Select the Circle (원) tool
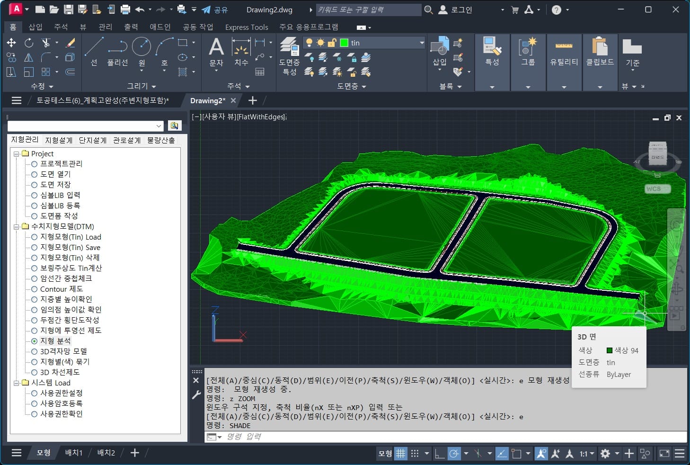The height and width of the screenshot is (465, 690). pos(142,52)
